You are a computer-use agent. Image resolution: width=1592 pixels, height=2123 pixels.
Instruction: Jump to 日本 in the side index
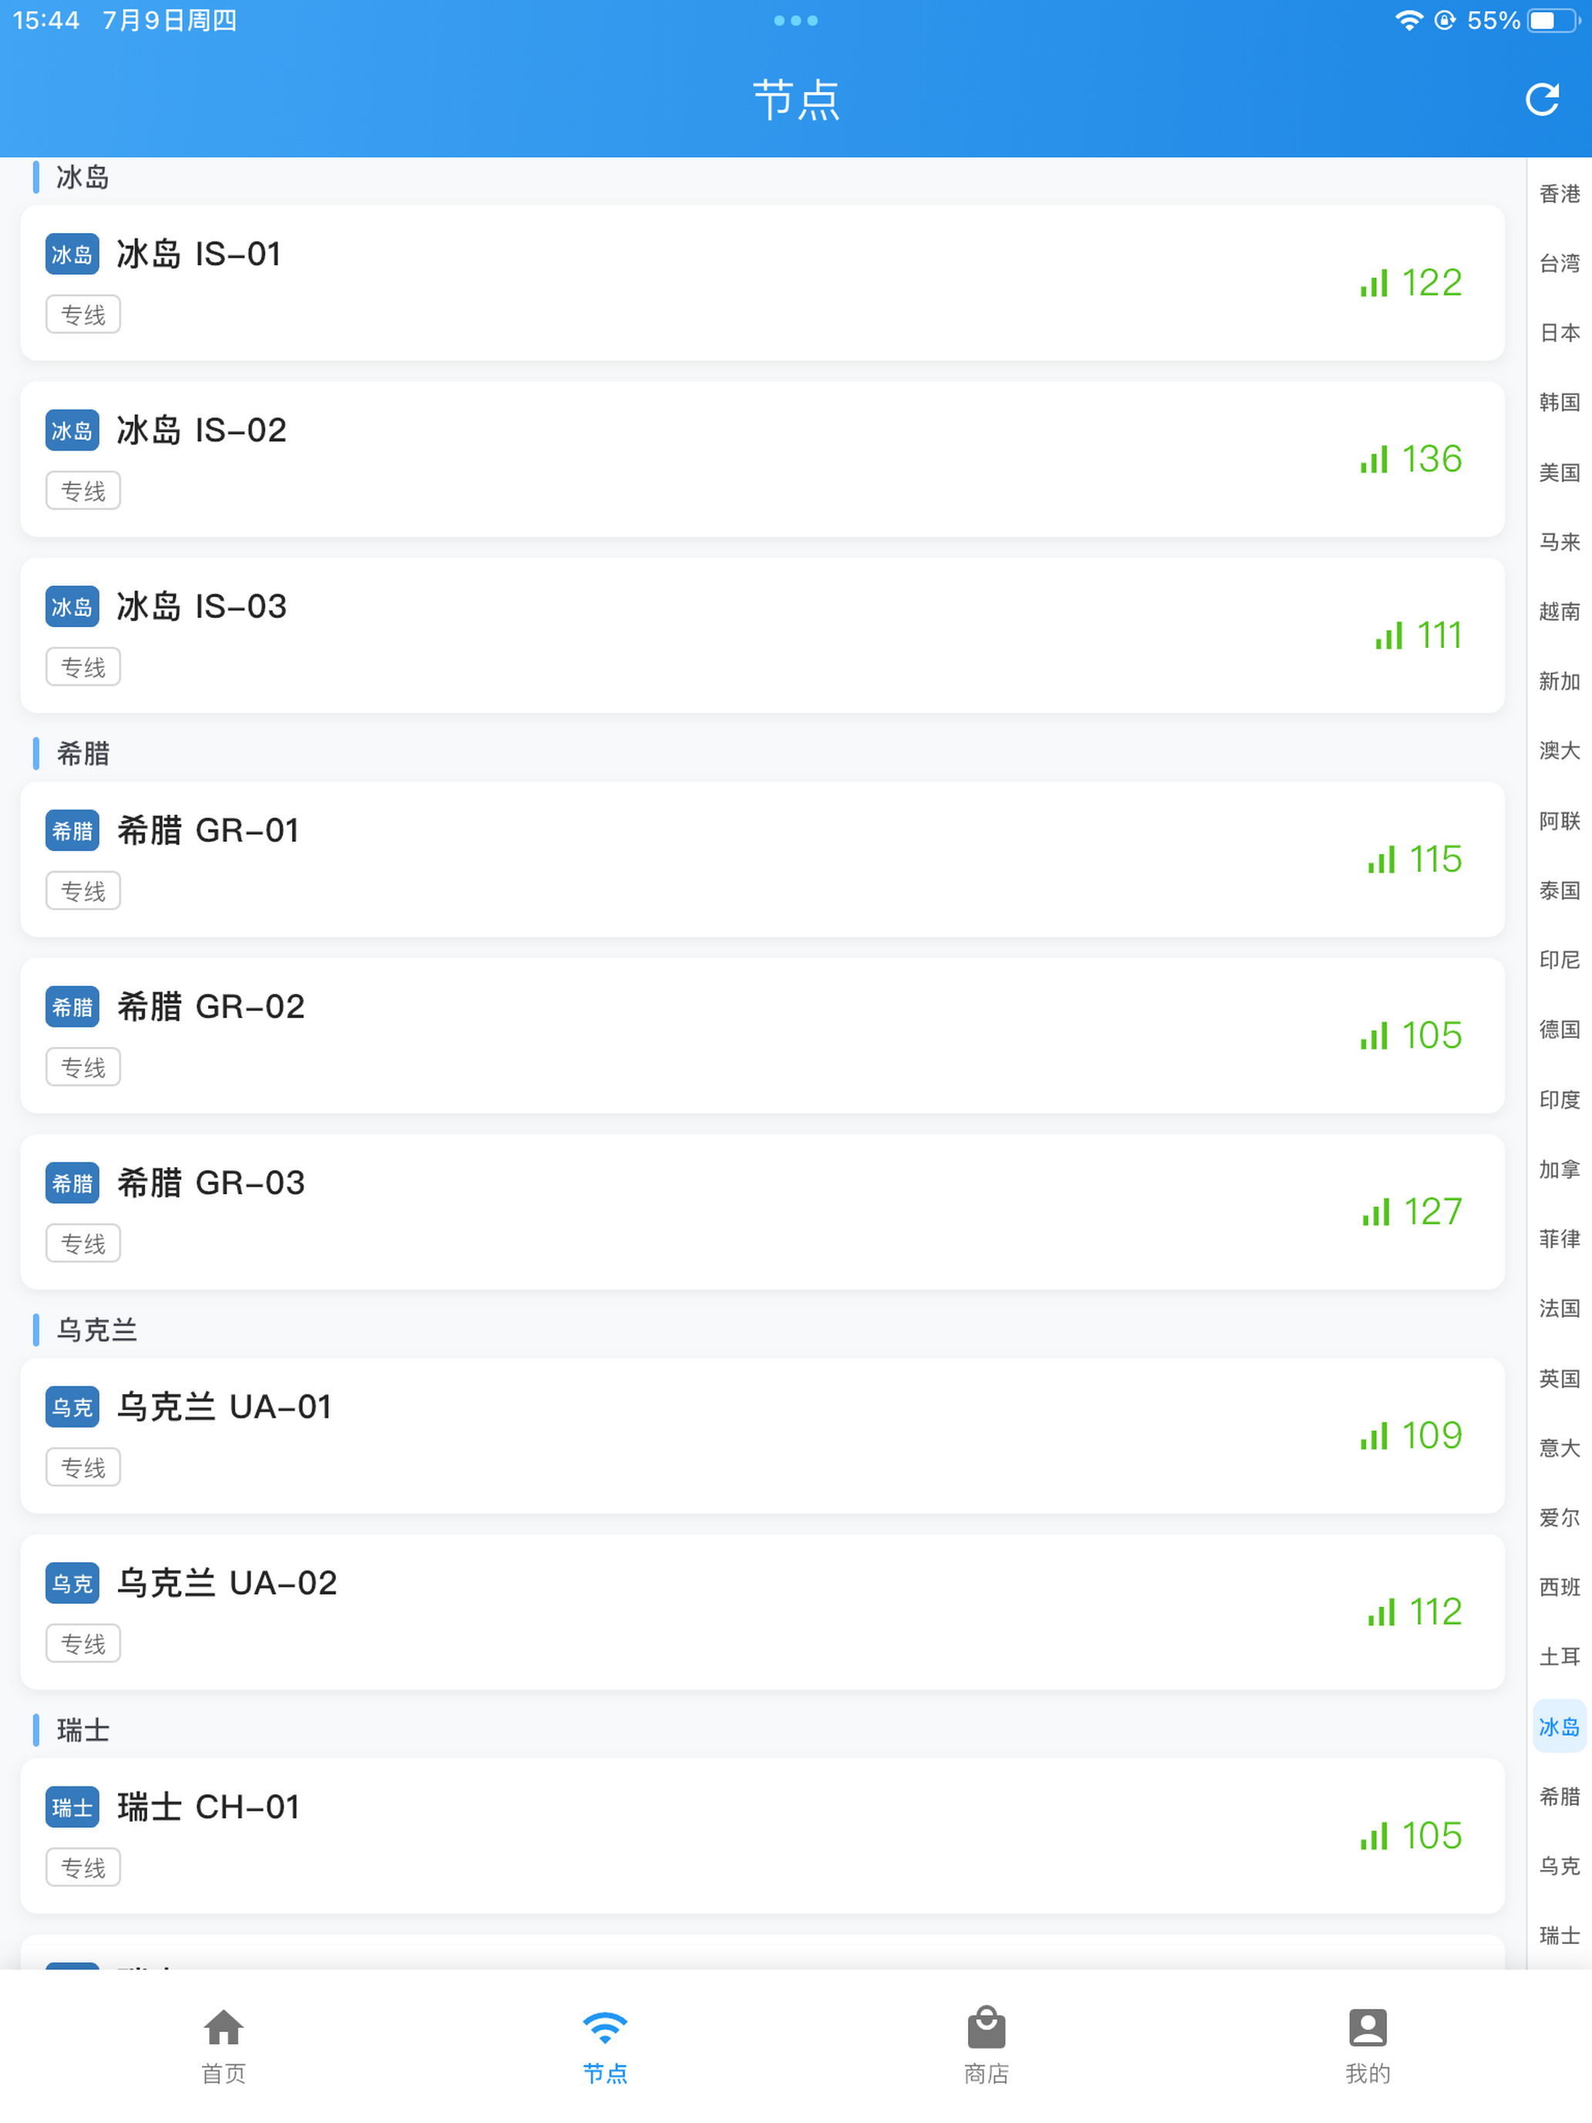point(1558,333)
